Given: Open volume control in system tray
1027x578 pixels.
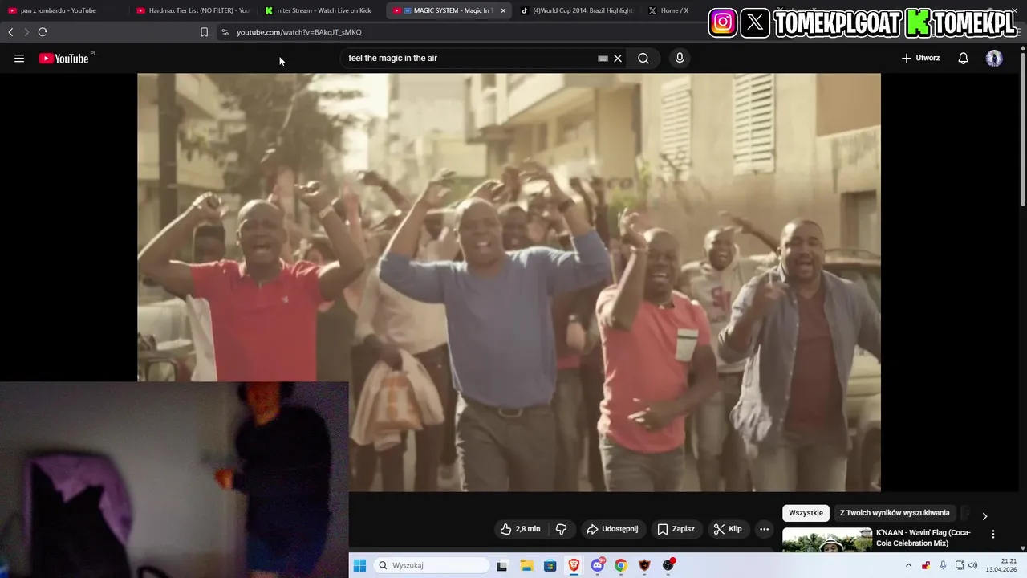Looking at the screenshot, I should 973,565.
